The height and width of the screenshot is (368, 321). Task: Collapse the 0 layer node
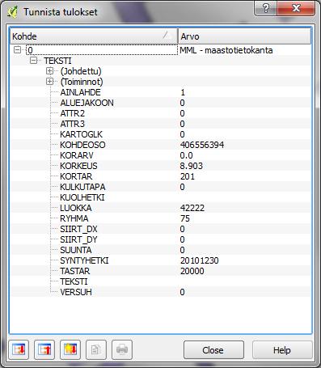[18, 49]
